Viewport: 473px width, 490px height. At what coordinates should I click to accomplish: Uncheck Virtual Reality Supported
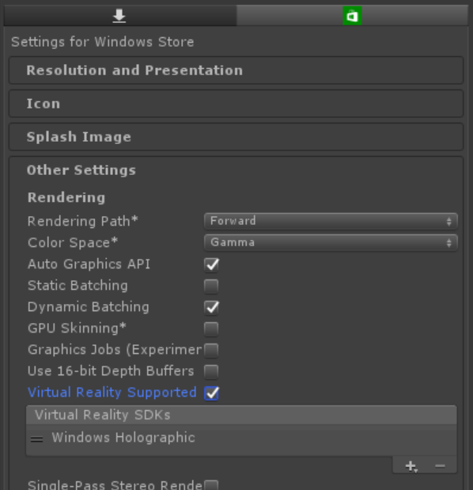(211, 393)
